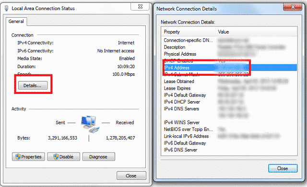This screenshot has width=307, height=187.
Task: Select the General tab
Action: point(16,21)
